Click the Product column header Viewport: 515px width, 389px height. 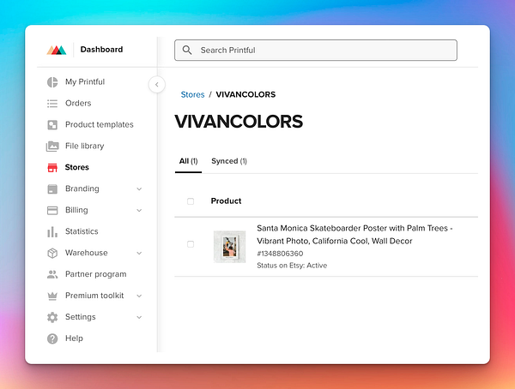tap(226, 201)
